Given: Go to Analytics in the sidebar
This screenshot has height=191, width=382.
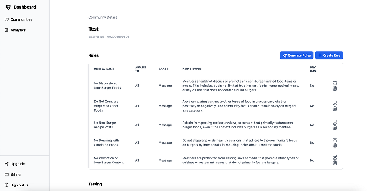Looking at the screenshot, I should 18,30.
